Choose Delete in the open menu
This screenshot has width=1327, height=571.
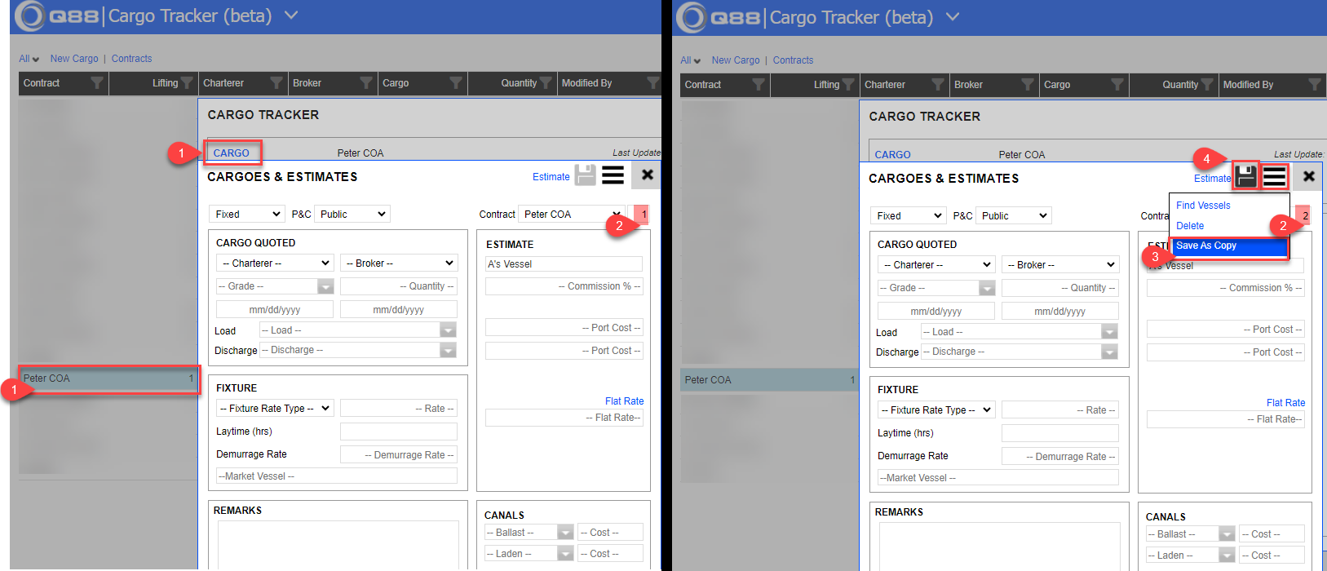pos(1190,226)
